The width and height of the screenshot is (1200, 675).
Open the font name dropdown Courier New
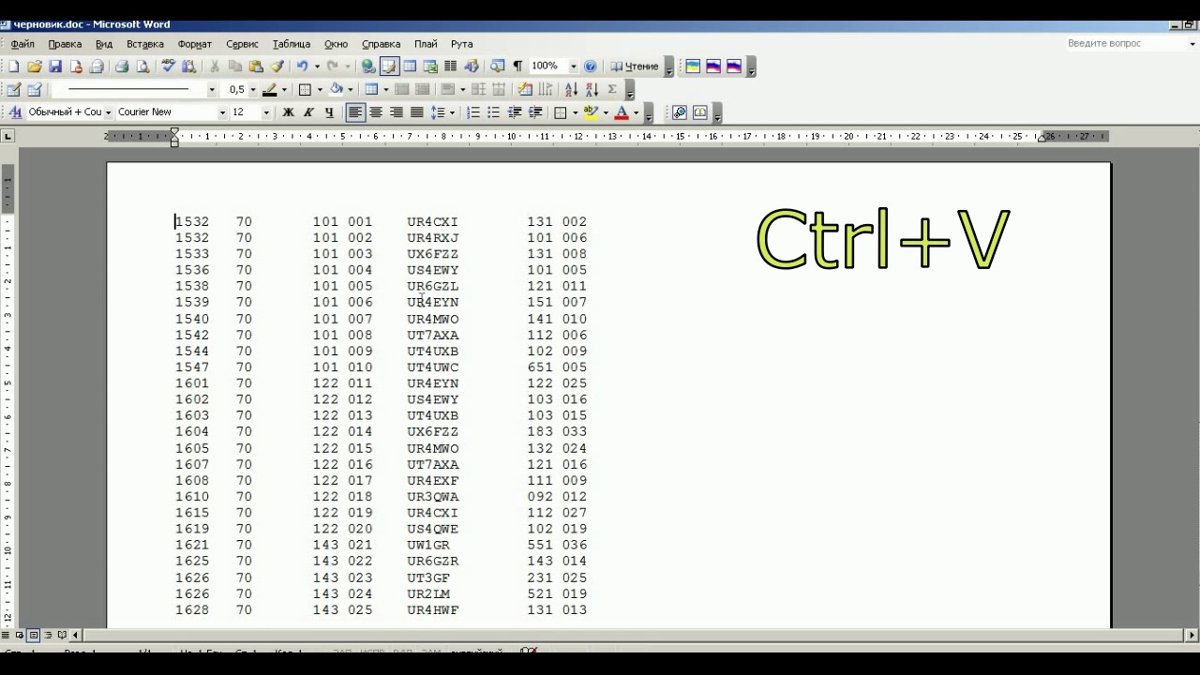(x=222, y=112)
